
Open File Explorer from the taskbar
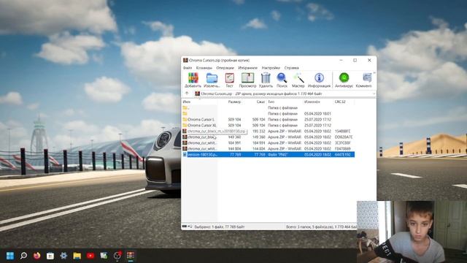coord(77,256)
